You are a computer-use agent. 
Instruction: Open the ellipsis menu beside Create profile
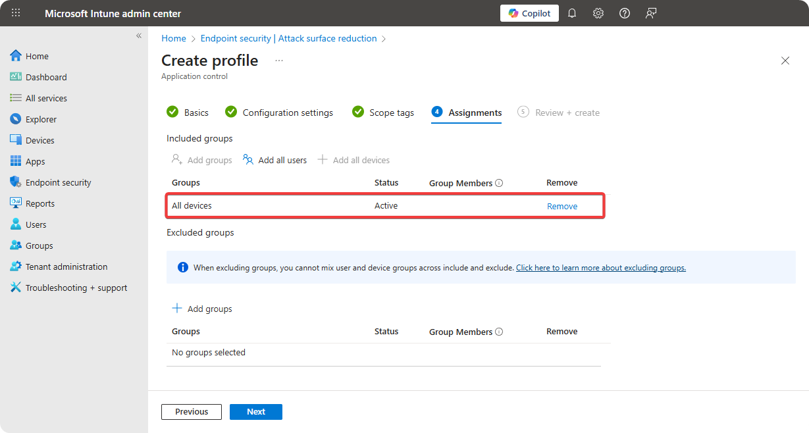click(279, 61)
